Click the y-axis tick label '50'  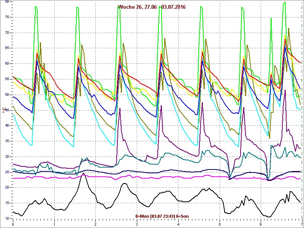point(7,95)
